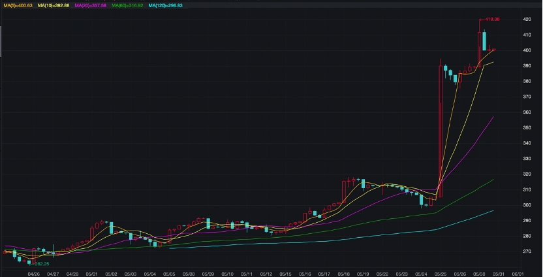Image resolution: width=543 pixels, height=277 pixels.
Task: Click the 360 price axis label
Action: (527, 112)
